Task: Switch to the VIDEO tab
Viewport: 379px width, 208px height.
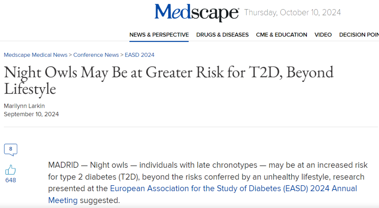Action: [323, 35]
